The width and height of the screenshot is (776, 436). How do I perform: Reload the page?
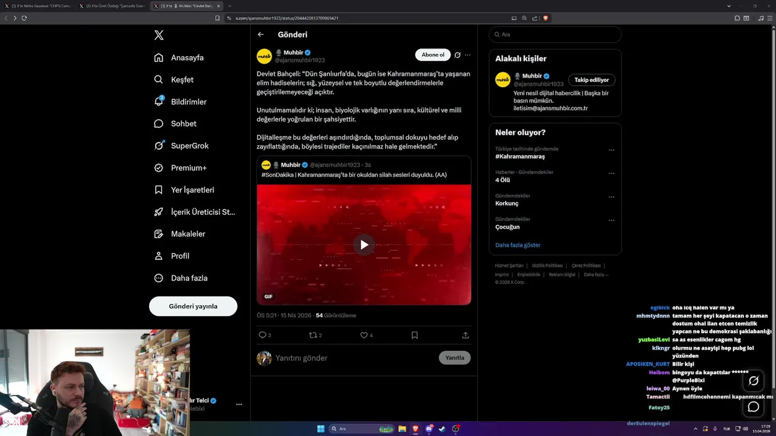click(24, 18)
